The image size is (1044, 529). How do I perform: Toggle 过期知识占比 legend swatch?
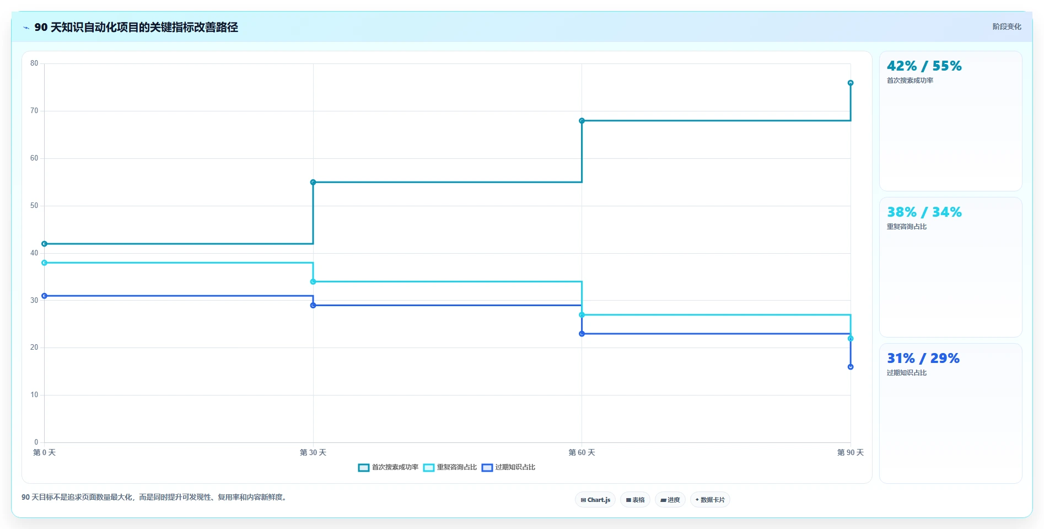[487, 468]
